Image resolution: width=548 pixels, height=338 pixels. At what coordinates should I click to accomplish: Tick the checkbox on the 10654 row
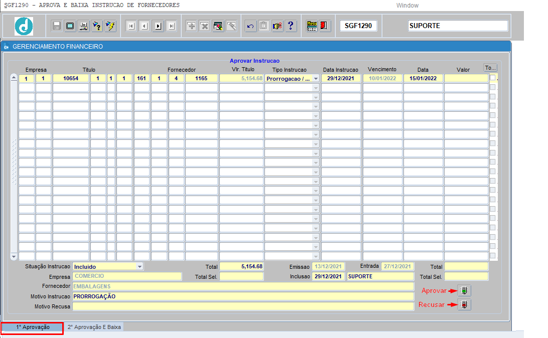492,78
